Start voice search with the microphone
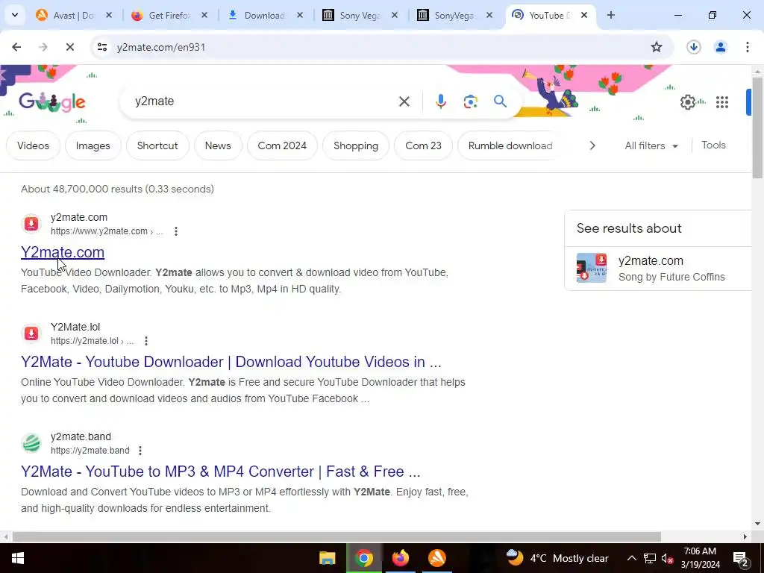The height and width of the screenshot is (573, 764). point(440,101)
